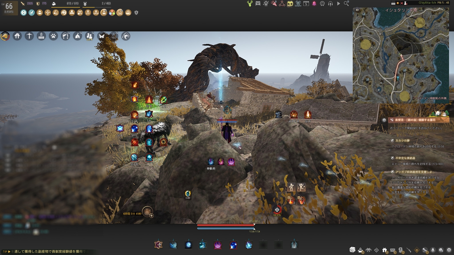This screenshot has width=454, height=255.
Task: Open the gift box icon in bottom menu
Action: [x=384, y=250]
